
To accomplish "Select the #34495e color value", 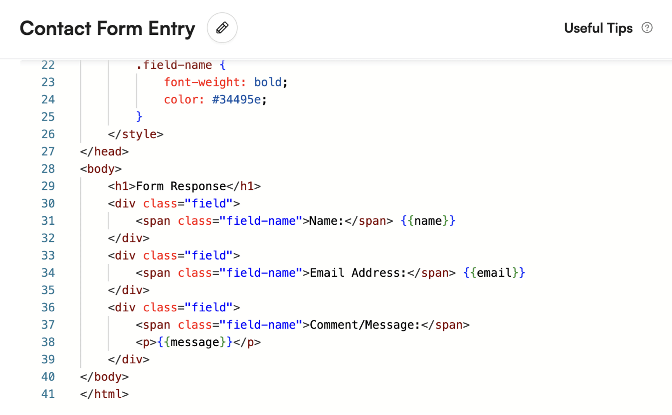I will pos(236,100).
